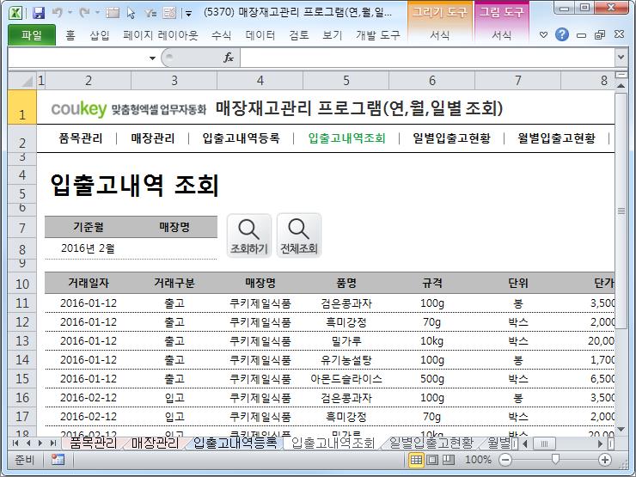
Task: Open the Excel application icon menu
Action: coord(15,13)
